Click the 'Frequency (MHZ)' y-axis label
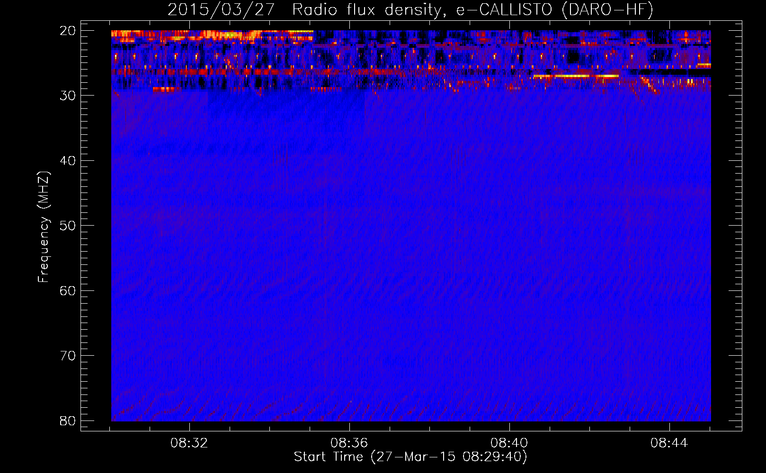 [44, 227]
